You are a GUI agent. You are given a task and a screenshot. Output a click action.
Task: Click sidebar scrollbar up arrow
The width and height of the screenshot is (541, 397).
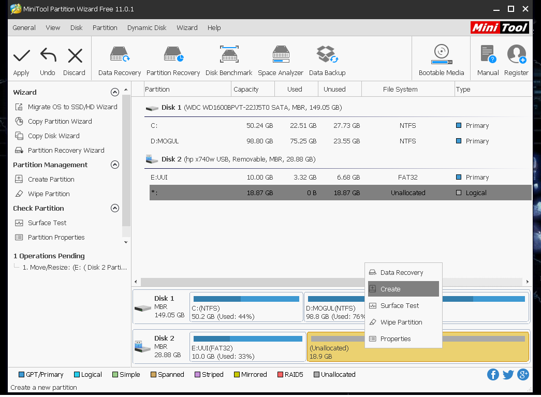(x=126, y=90)
